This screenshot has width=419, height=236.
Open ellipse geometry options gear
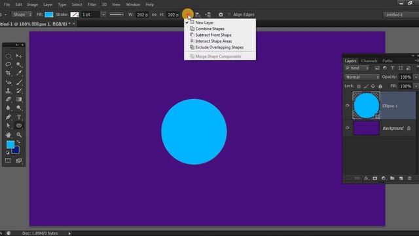pos(221,14)
